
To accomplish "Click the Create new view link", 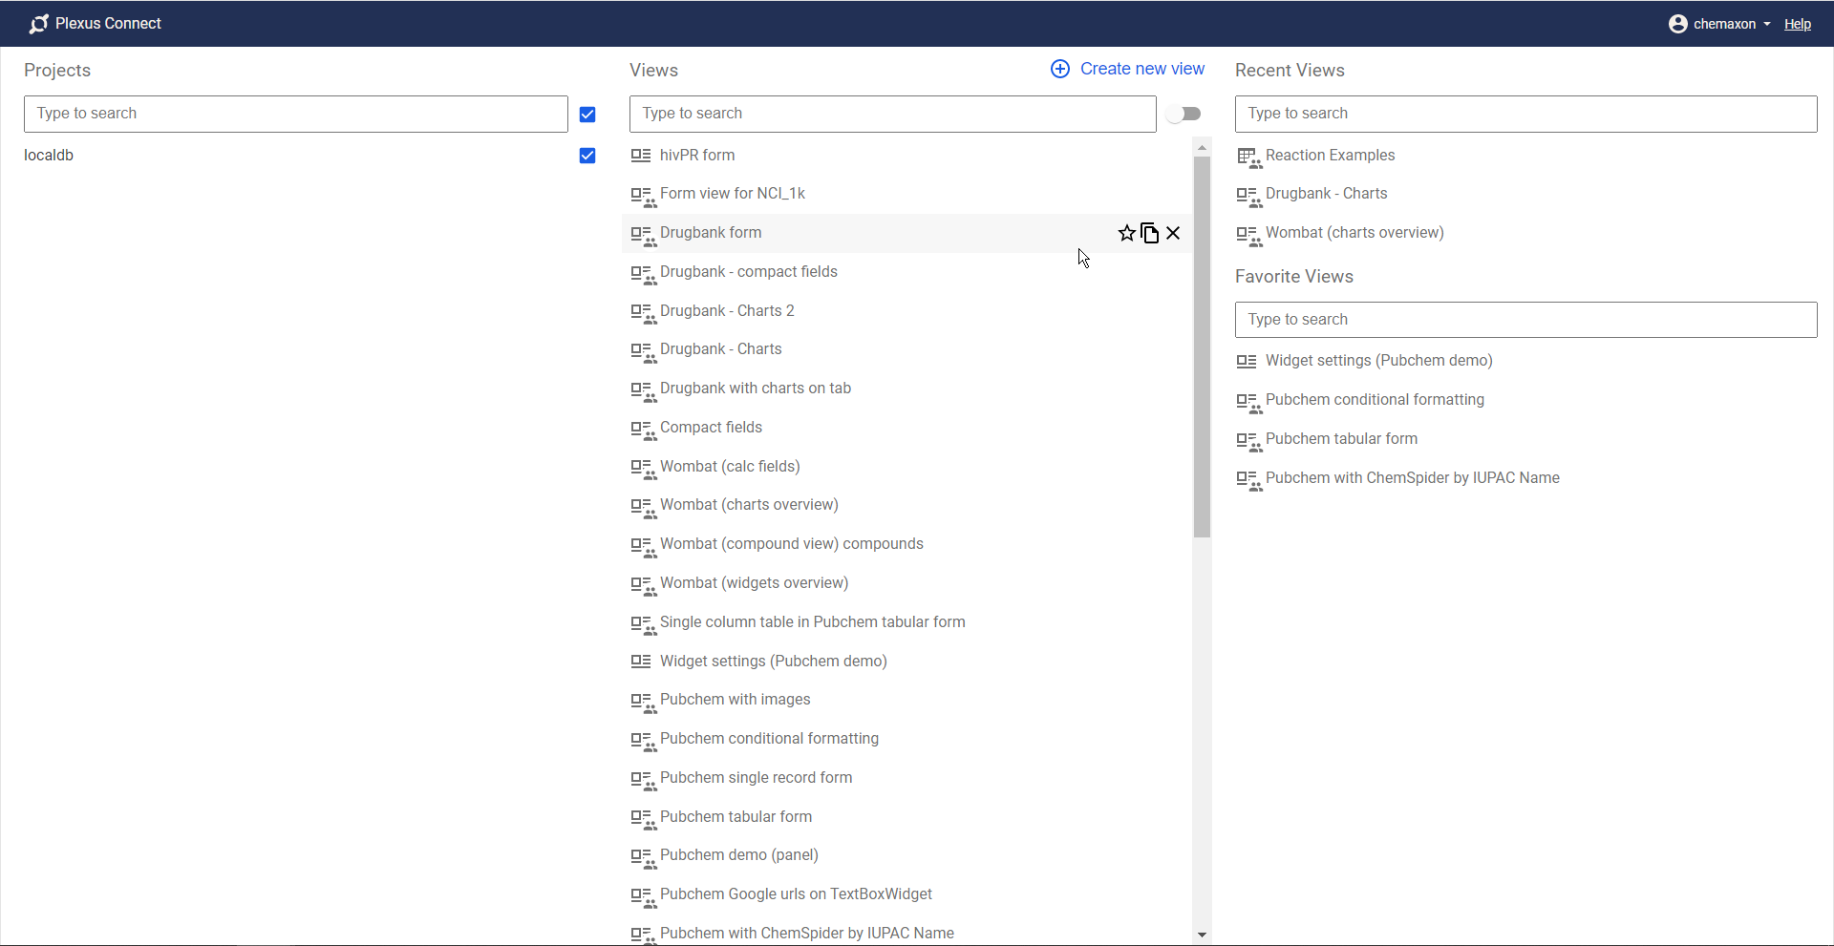I will tap(1141, 69).
